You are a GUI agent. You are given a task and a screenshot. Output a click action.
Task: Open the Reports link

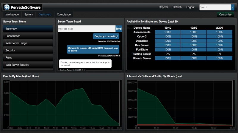163,7
